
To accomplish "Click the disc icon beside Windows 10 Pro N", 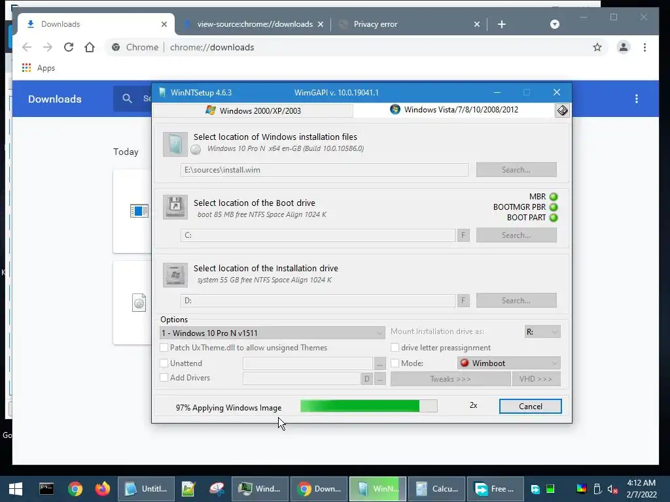I will pyautogui.click(x=196, y=150).
